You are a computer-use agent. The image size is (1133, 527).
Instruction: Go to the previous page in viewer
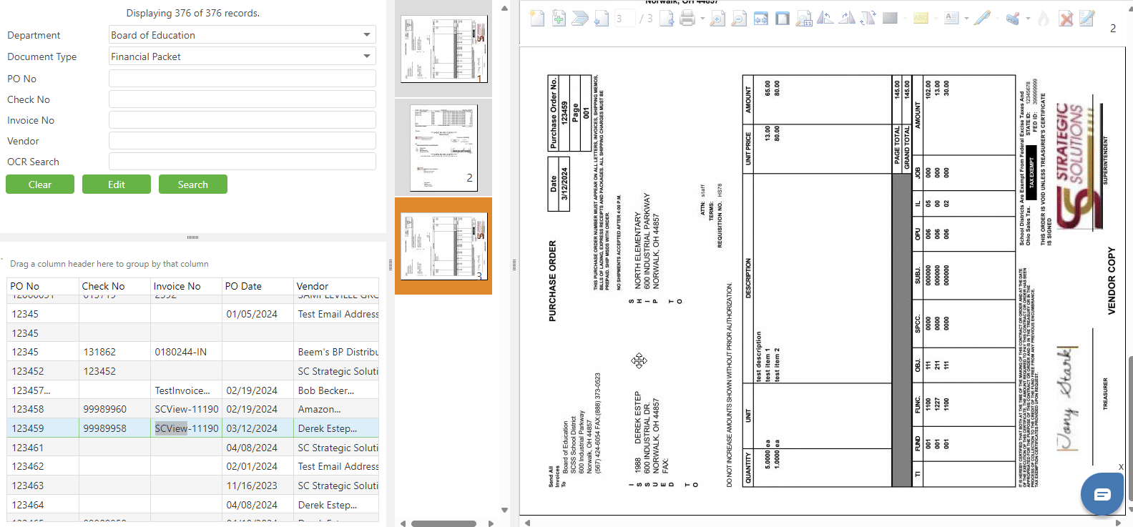[602, 19]
